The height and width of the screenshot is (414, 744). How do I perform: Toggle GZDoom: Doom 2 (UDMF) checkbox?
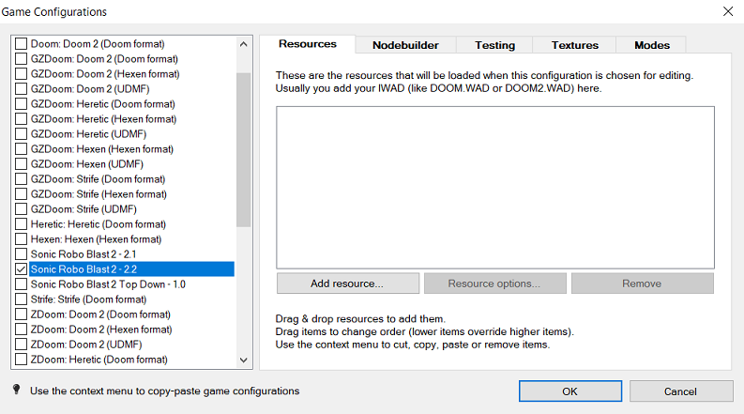tap(21, 89)
